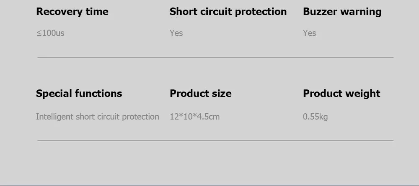
Task: Click the word Intelligent in special functions value
Action: (x=54, y=117)
